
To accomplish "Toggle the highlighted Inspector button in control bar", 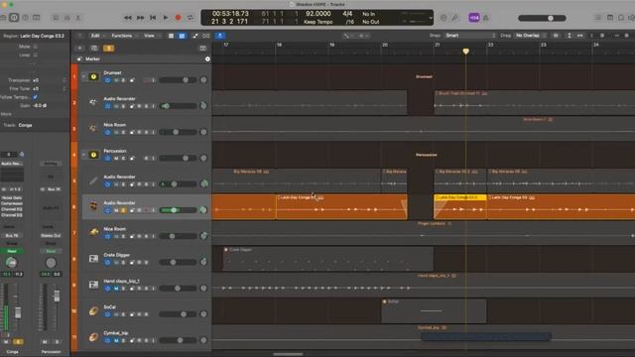I will [14, 18].
